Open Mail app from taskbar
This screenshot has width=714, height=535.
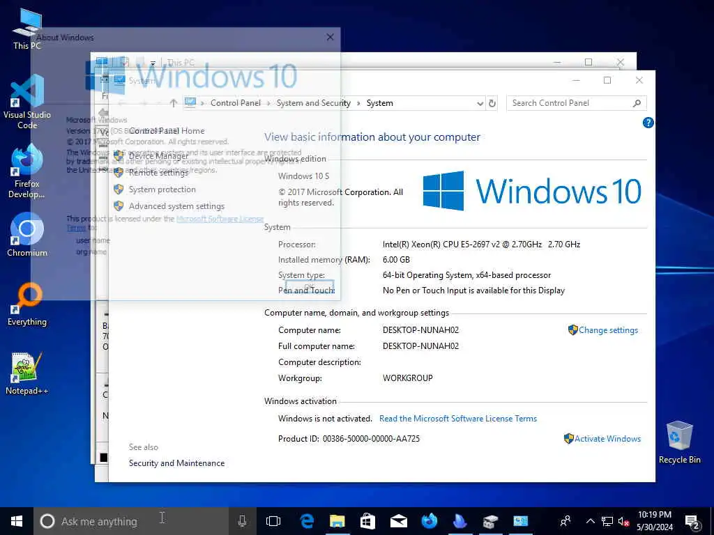coord(398,521)
